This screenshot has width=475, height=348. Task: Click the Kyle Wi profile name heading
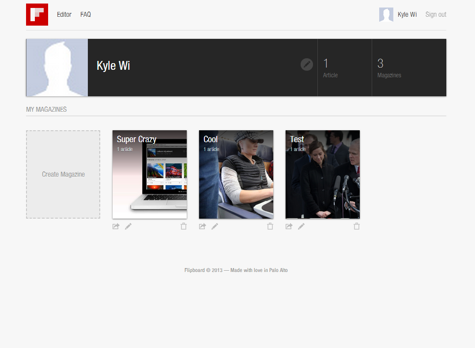113,66
